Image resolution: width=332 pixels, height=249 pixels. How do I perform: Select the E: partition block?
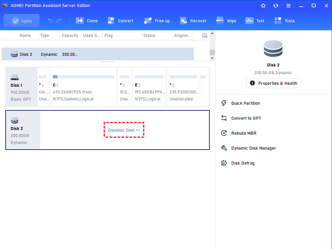[x=149, y=87]
